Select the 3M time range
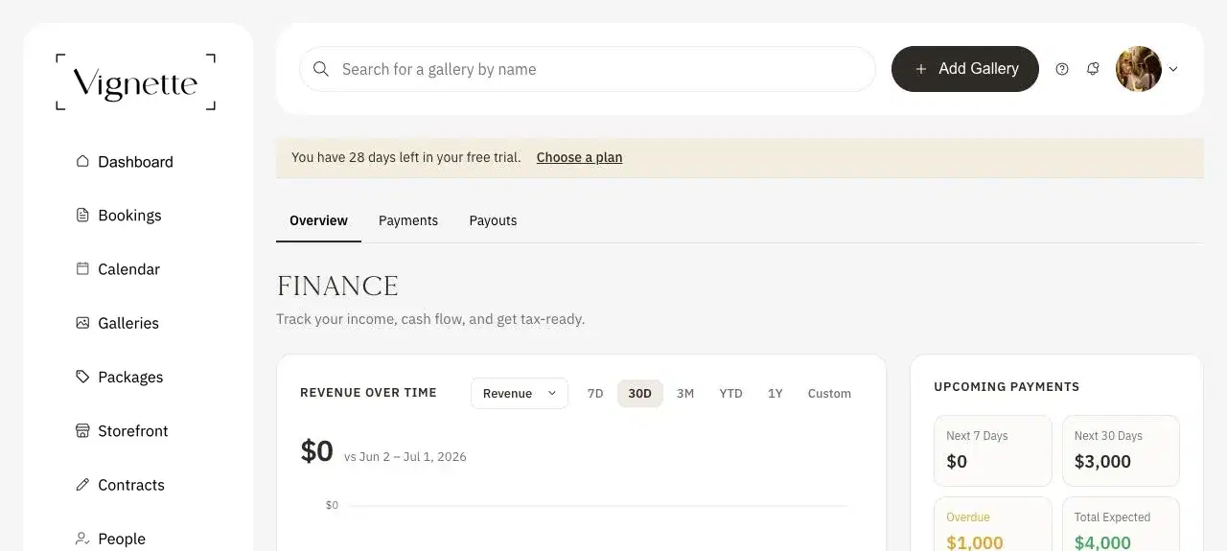 click(x=685, y=393)
